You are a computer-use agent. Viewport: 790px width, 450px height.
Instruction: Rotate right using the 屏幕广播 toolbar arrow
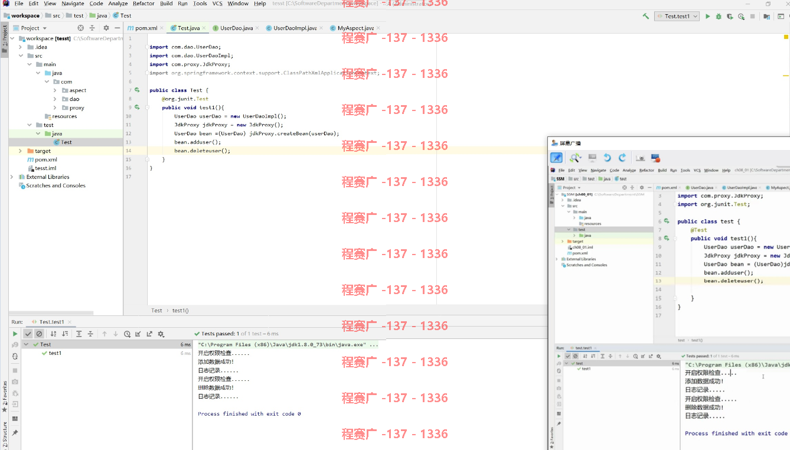click(622, 158)
